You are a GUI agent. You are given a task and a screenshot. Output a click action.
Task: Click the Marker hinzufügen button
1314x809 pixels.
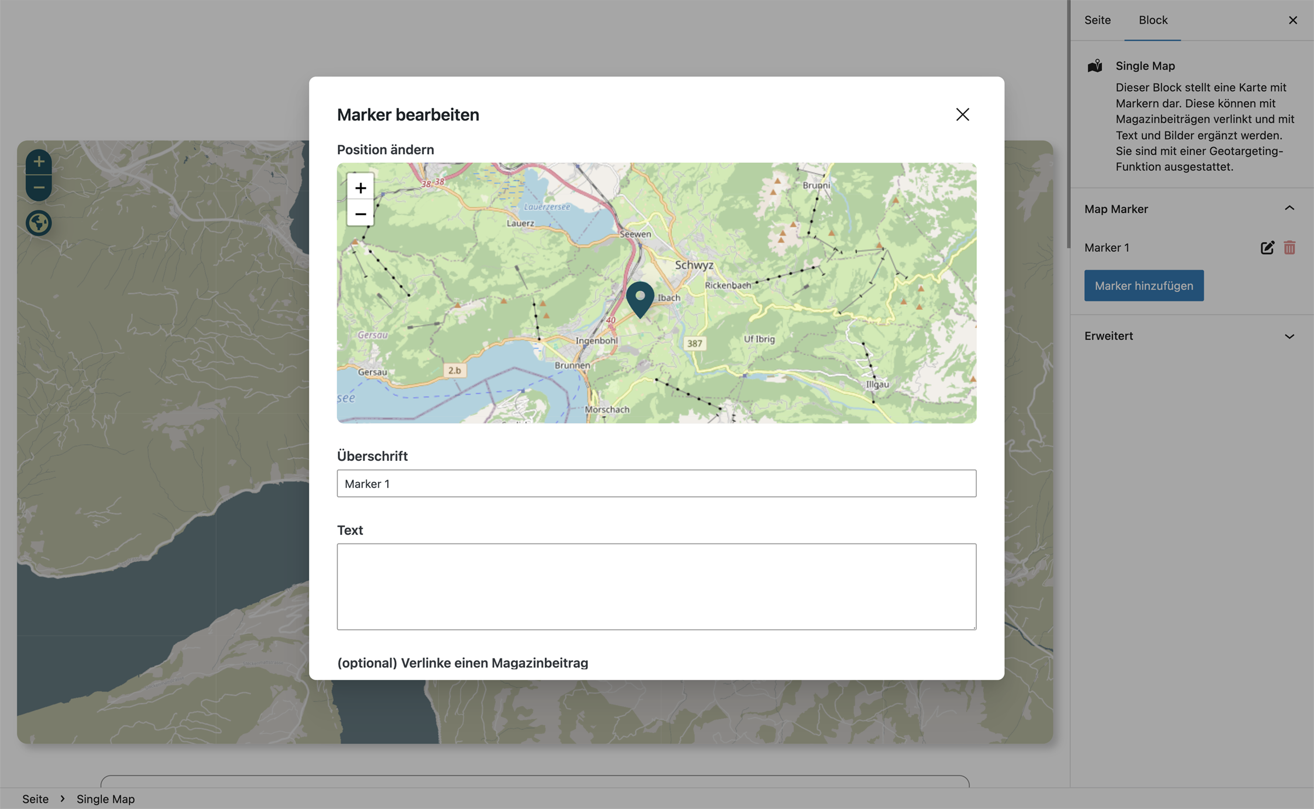pos(1144,285)
